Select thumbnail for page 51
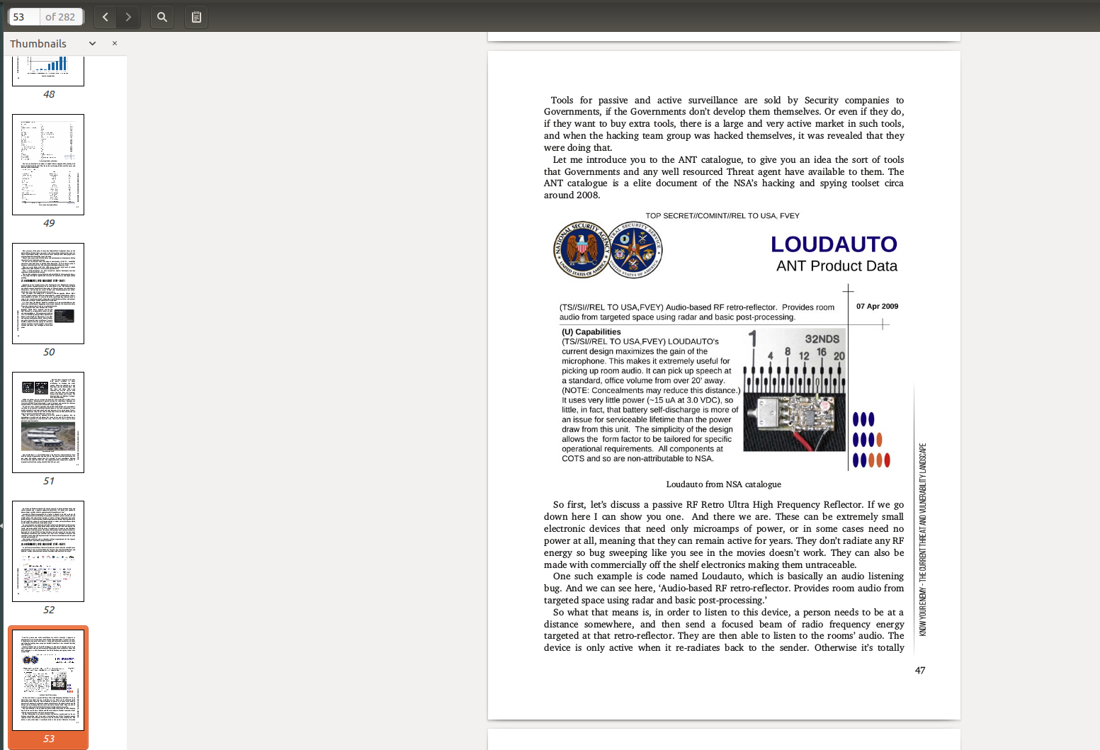Image resolution: width=1100 pixels, height=750 pixels. 48,422
